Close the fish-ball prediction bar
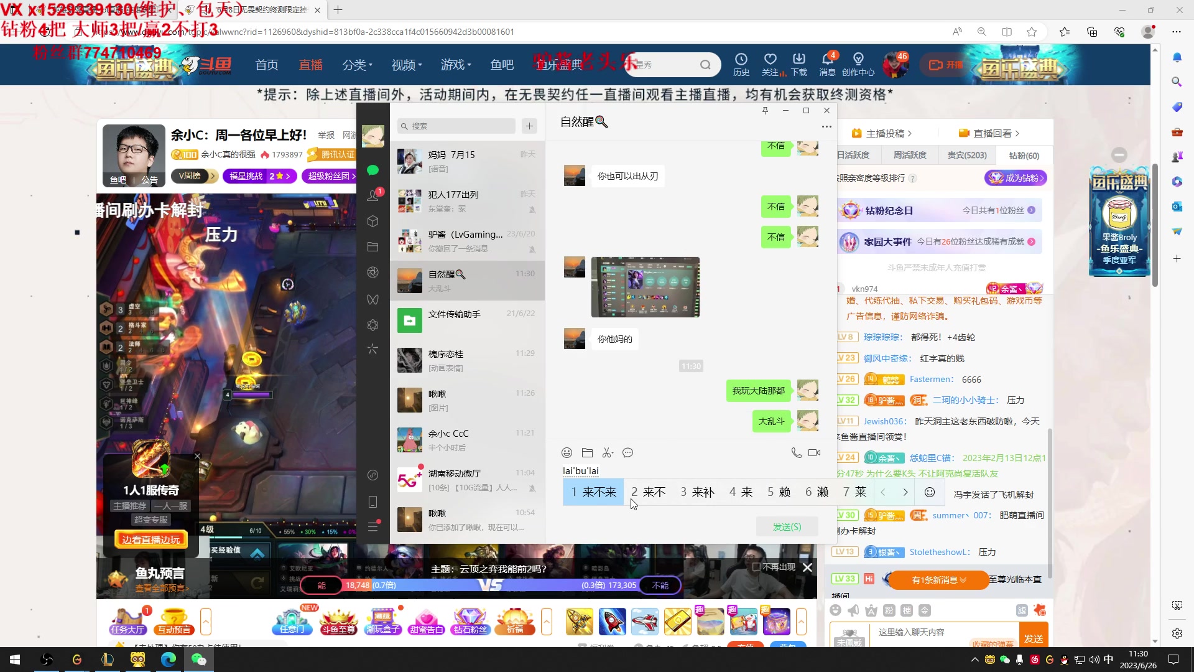 (807, 567)
